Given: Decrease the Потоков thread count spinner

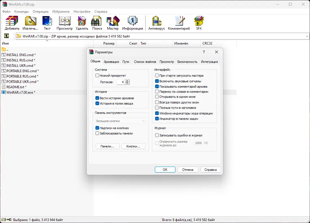Looking at the screenshot, I should point(127,83).
